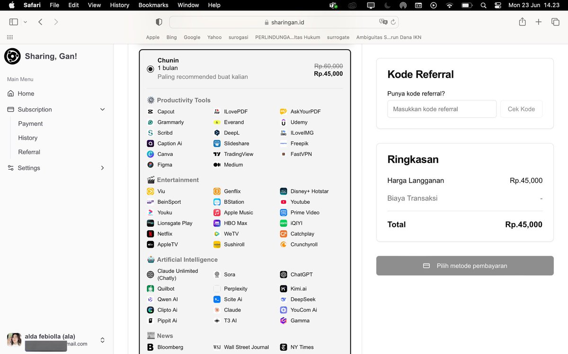Click the translate icon in address bar
Viewport: 568px width, 354px height.
tap(383, 22)
